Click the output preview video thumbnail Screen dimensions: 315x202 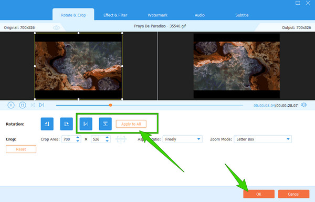[237, 66]
